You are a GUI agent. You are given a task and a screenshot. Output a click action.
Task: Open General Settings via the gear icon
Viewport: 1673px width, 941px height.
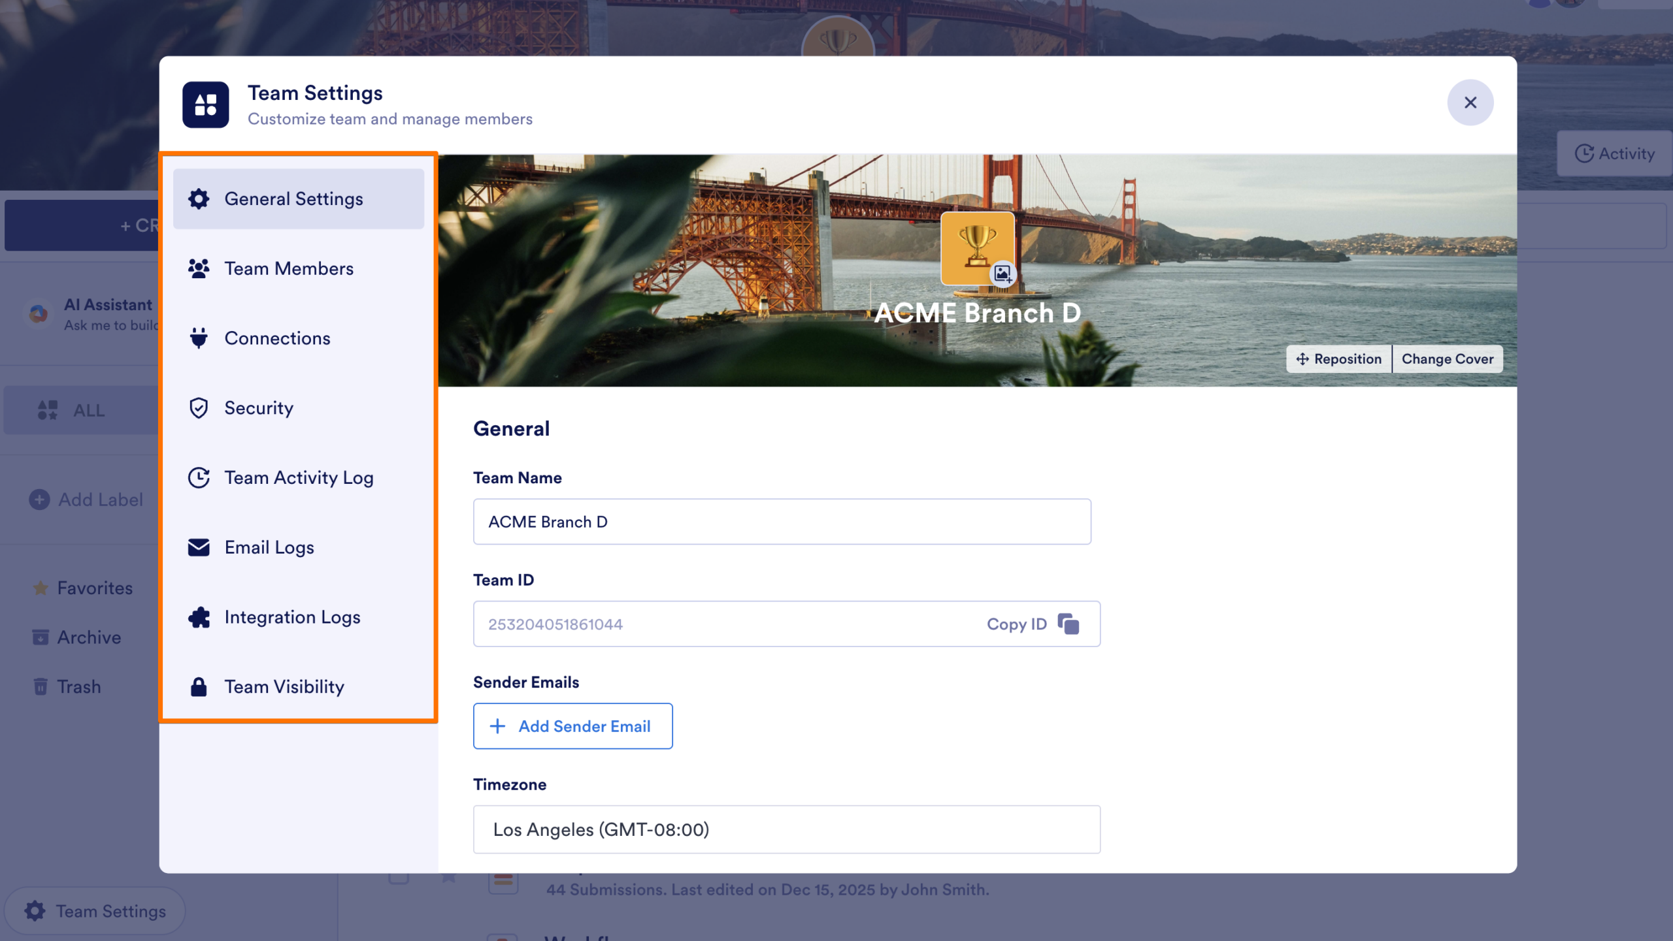click(x=200, y=199)
